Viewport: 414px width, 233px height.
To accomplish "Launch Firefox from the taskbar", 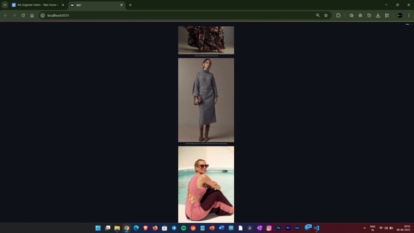I will click(x=155, y=228).
